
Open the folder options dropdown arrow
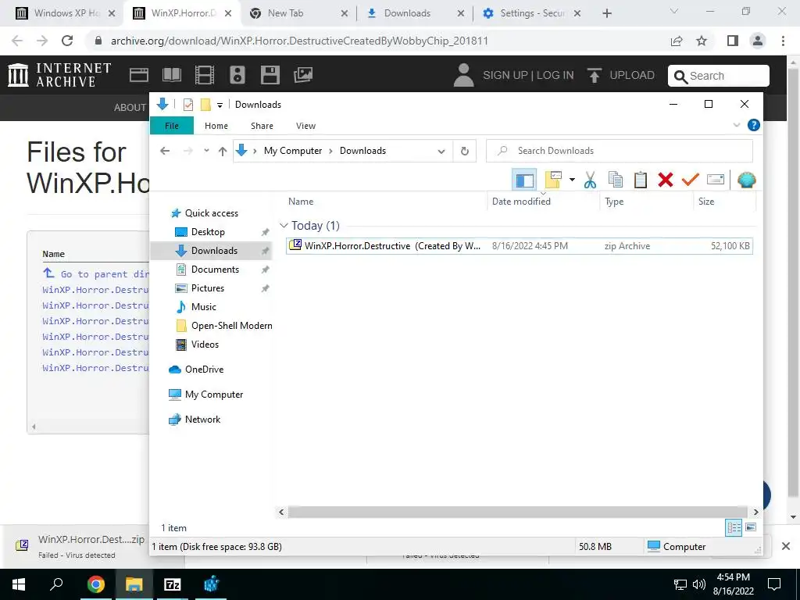[572, 180]
